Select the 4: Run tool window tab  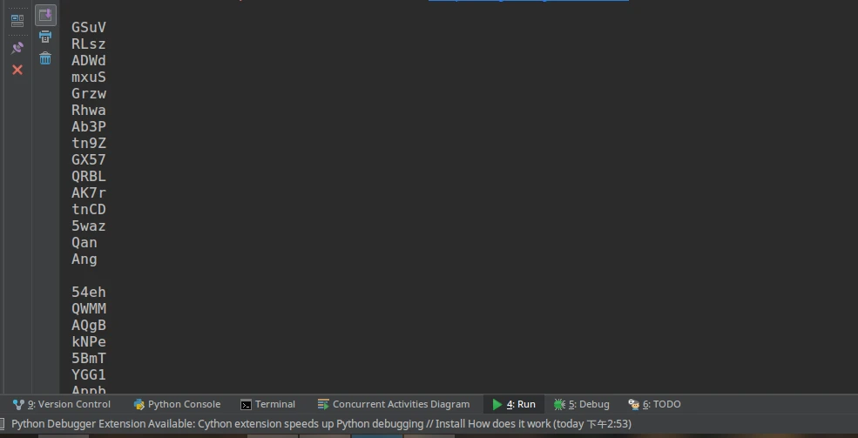[514, 404]
